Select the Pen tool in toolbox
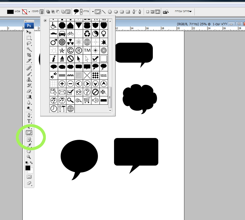Screen dimensions: 245x220 [29, 115]
